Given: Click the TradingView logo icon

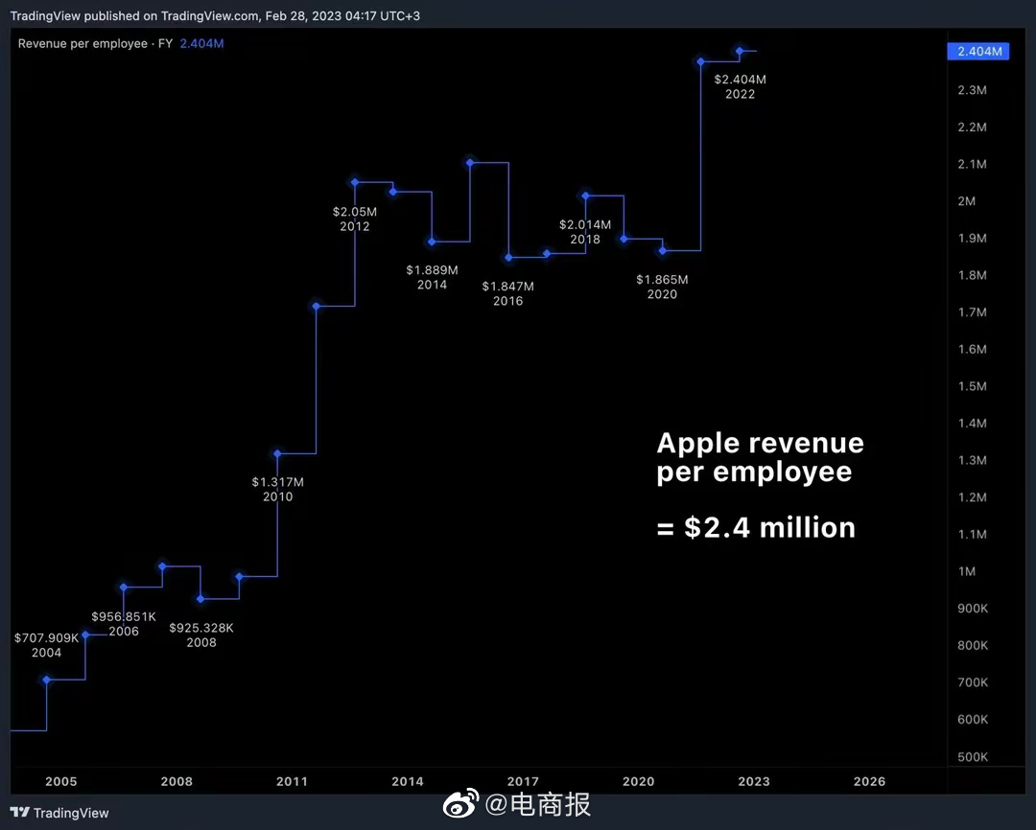Looking at the screenshot, I should point(20,812).
